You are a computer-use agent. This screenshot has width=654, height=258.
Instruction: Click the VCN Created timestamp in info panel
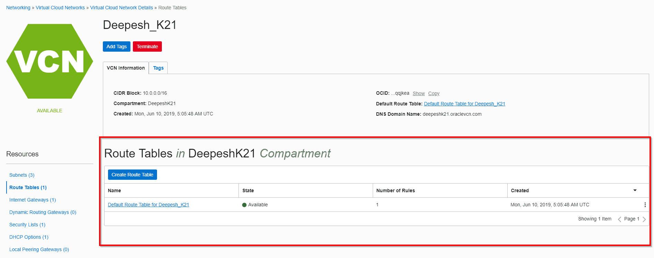pos(174,114)
